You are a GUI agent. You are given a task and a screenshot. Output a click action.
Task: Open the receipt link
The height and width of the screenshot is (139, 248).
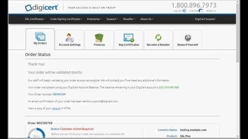(x=56, y=108)
